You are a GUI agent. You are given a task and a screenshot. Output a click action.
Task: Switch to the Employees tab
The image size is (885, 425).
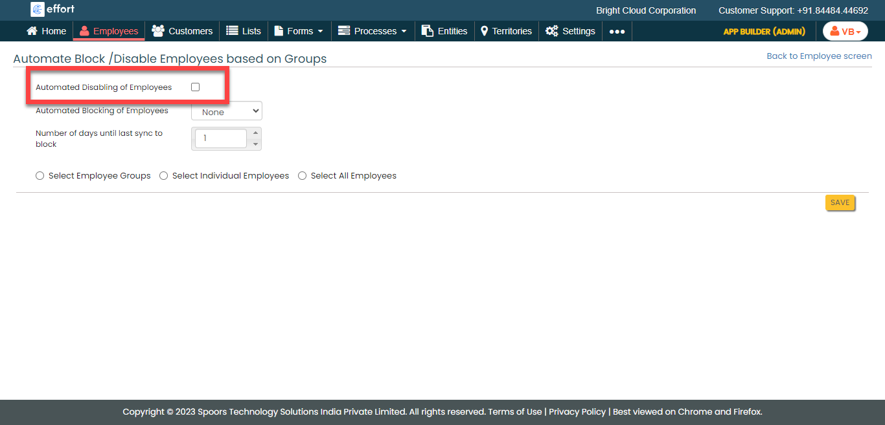click(x=109, y=31)
